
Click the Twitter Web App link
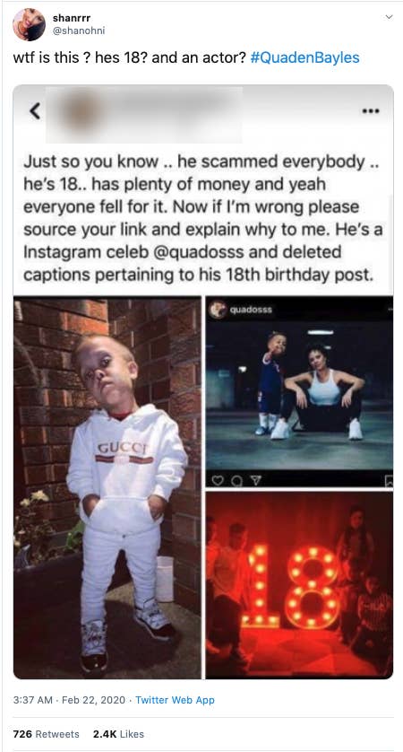(x=176, y=700)
